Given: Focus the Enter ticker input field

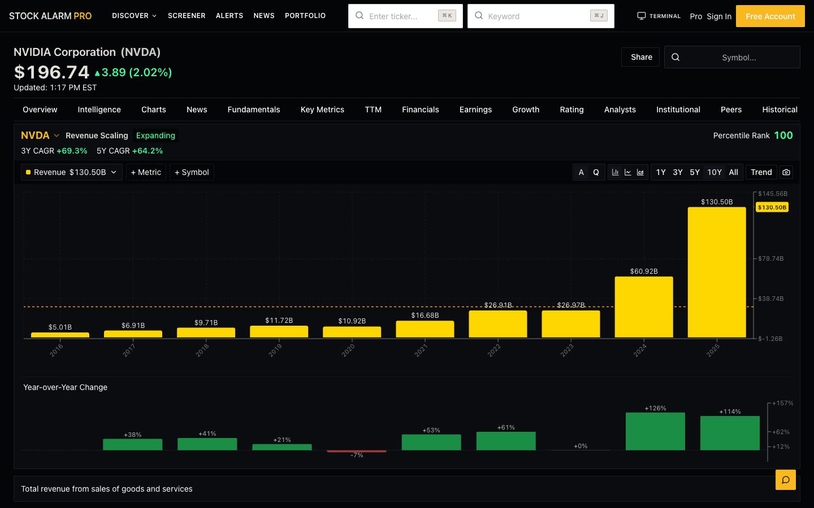Looking at the screenshot, I should (405, 16).
